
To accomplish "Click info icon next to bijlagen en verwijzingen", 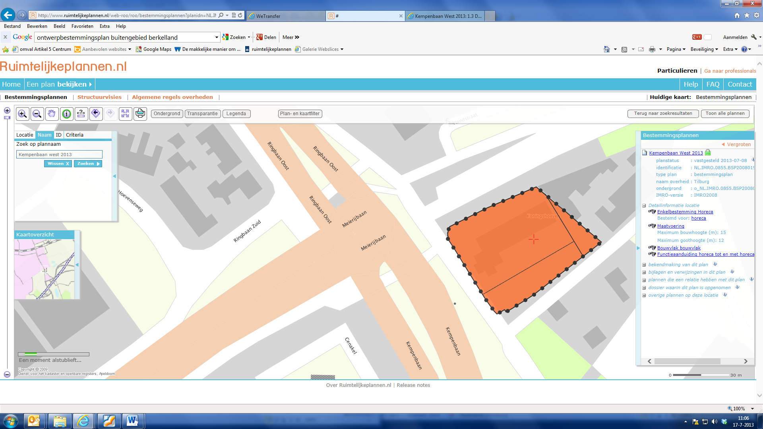I will tap(732, 272).
